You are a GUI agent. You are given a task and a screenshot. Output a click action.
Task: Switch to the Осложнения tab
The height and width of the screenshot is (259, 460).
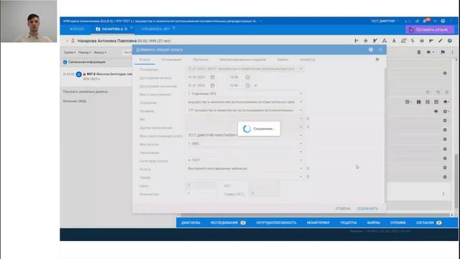coord(171,60)
